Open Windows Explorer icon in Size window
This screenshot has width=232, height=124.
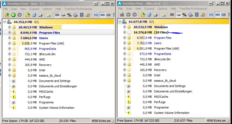coord(49,15)
